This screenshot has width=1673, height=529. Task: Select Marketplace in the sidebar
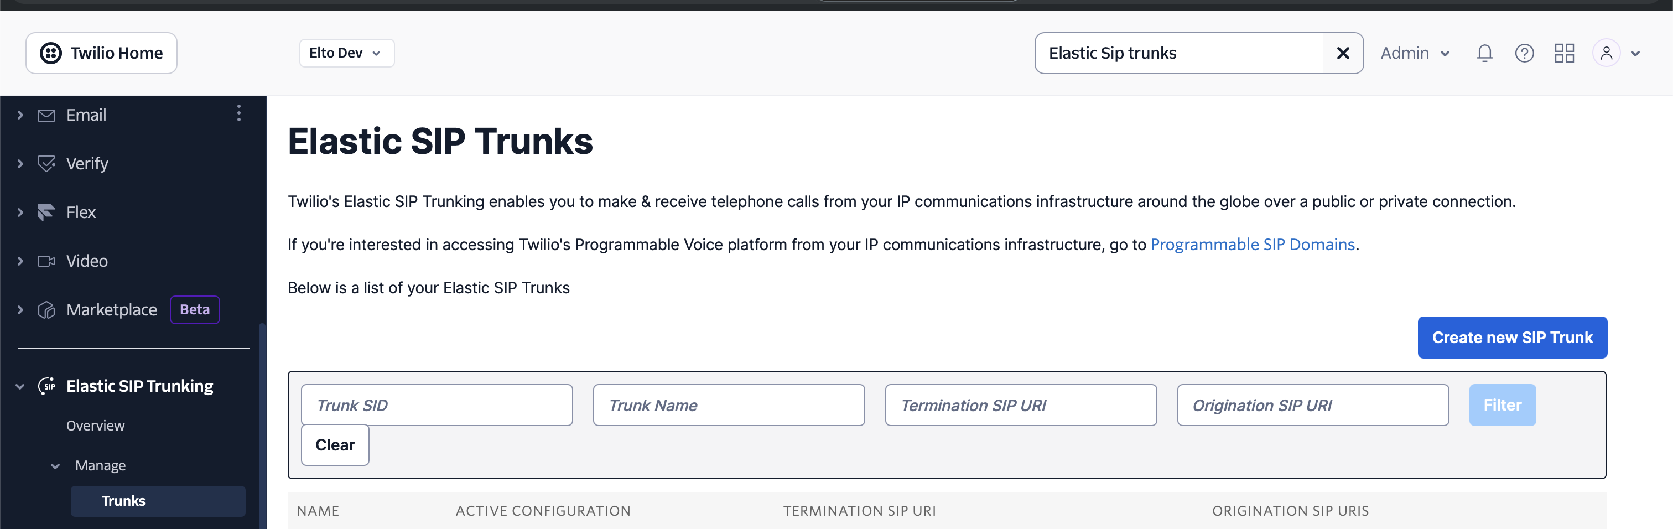click(112, 310)
